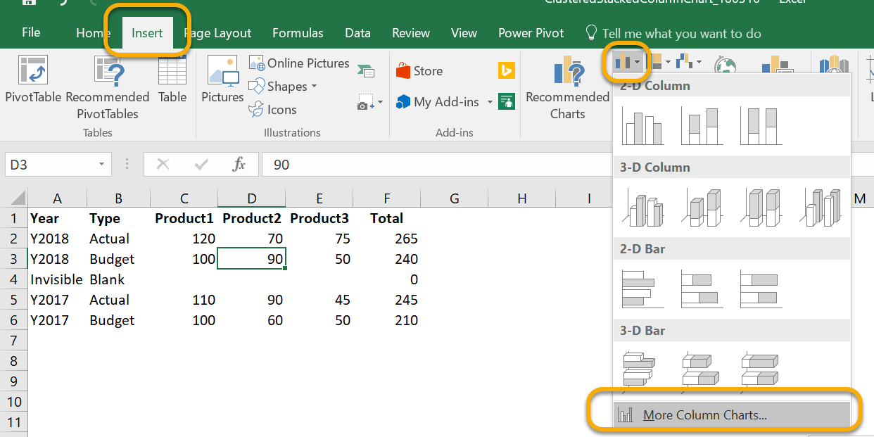
Task: Click the Maps chart globe icon
Action: [726, 66]
